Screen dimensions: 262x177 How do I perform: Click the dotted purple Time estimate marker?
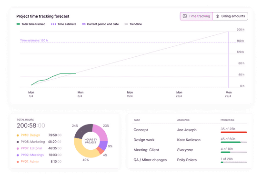tap(53, 24)
